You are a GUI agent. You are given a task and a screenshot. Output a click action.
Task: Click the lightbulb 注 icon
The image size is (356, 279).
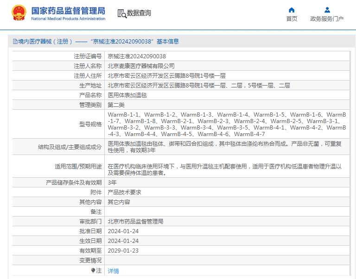pyautogui.click(x=93, y=270)
